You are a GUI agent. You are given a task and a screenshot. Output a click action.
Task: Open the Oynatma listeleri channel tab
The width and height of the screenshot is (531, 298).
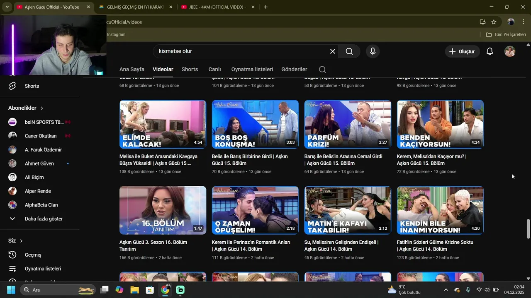coord(252,70)
